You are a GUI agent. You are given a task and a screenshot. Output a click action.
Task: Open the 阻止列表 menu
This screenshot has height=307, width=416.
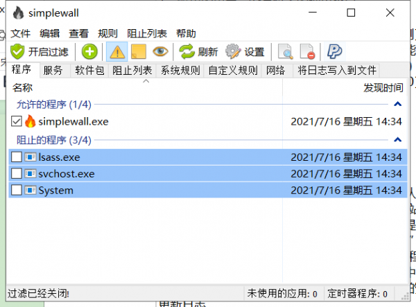point(147,34)
